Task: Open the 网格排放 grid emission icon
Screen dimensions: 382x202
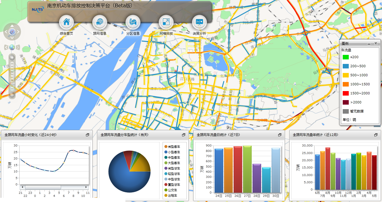Action: [x=166, y=22]
